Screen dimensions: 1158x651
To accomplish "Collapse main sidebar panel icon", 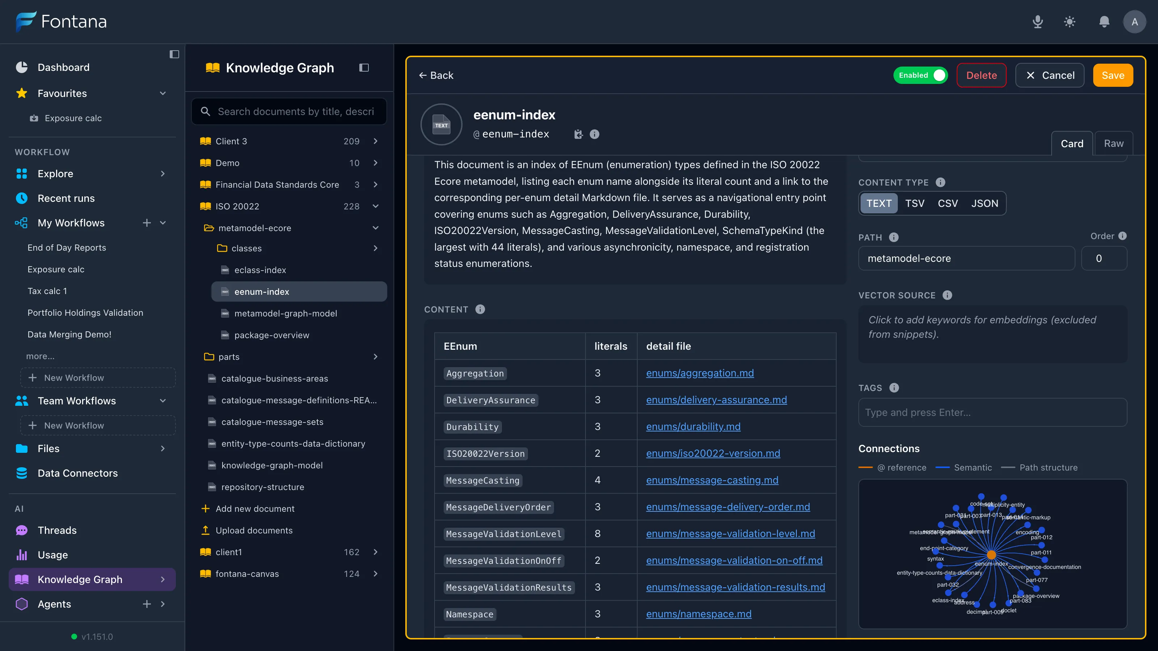I will click(x=174, y=54).
